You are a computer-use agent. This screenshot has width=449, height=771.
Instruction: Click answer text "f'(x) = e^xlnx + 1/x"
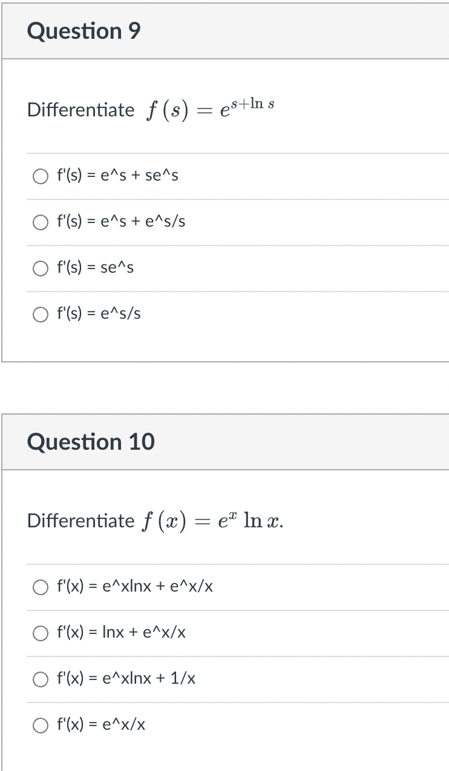[x=126, y=679]
